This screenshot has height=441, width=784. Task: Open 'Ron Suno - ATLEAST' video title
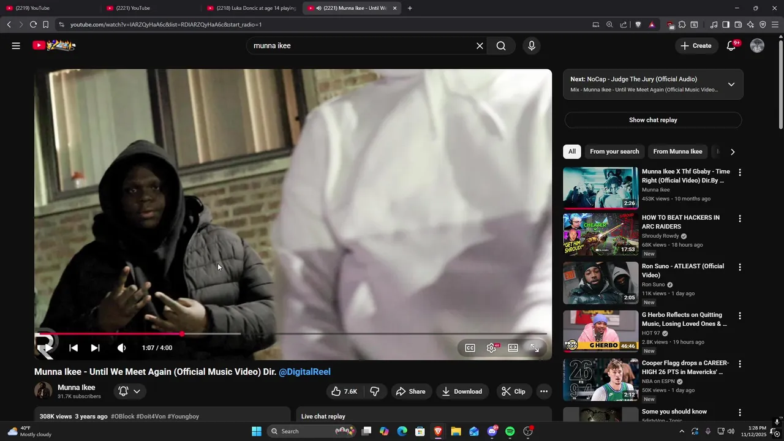pyautogui.click(x=682, y=271)
